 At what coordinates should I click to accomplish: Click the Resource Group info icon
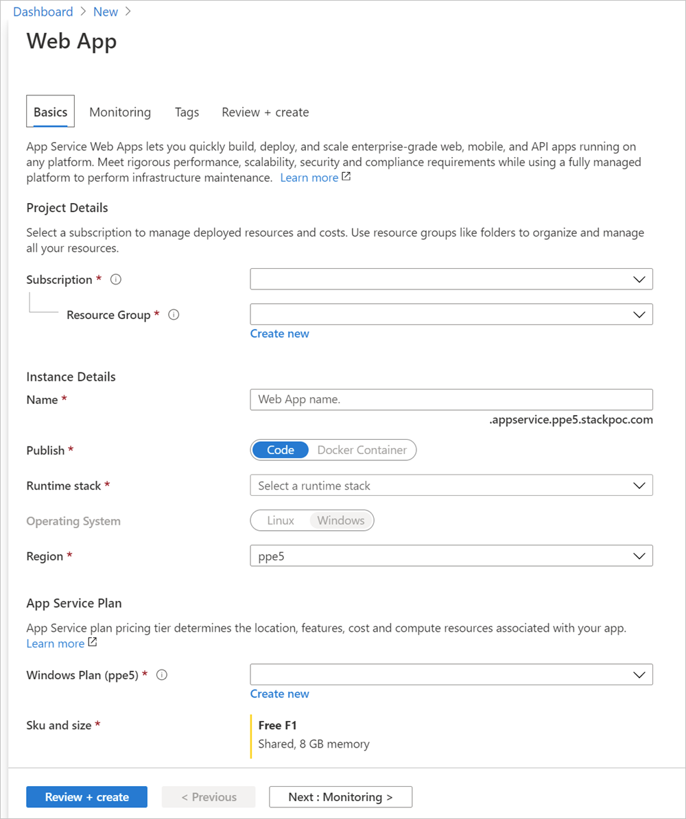(174, 314)
